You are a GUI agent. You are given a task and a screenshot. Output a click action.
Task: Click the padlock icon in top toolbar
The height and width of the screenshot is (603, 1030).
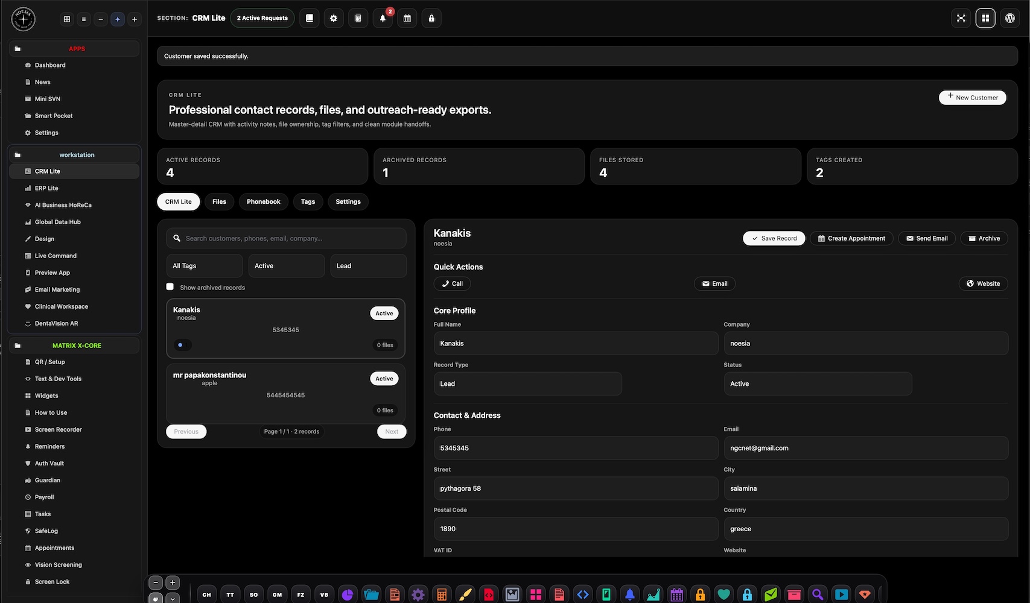431,18
